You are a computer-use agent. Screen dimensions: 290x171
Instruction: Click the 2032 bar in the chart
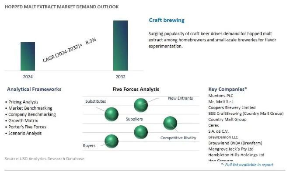coord(121,45)
